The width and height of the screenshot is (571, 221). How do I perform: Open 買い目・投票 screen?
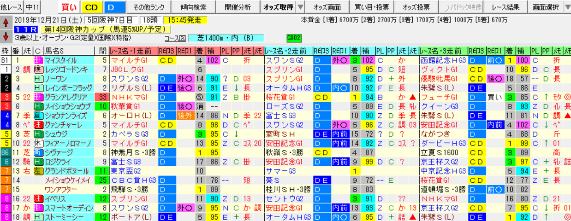(373, 7)
